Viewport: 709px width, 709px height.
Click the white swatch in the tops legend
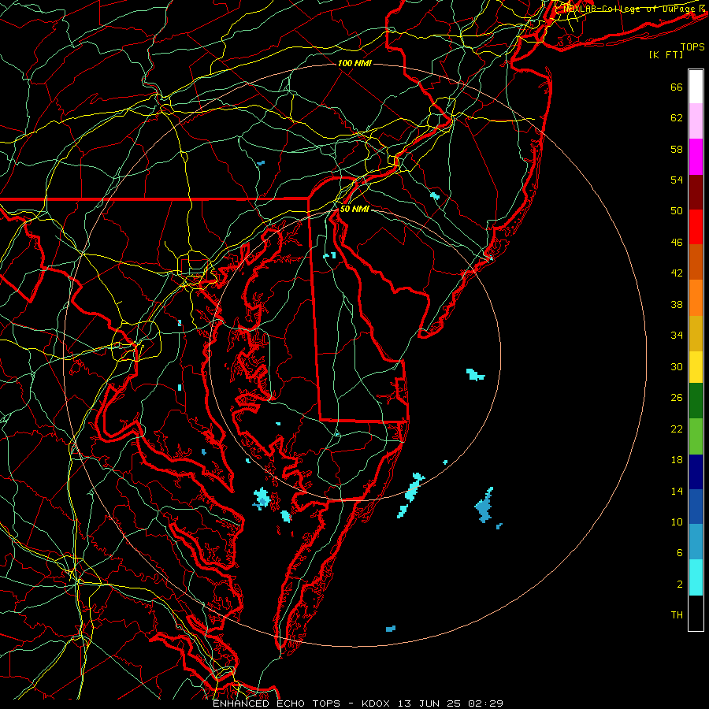(x=696, y=87)
